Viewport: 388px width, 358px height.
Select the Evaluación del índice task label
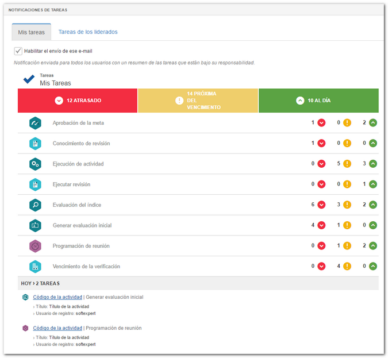point(77,205)
